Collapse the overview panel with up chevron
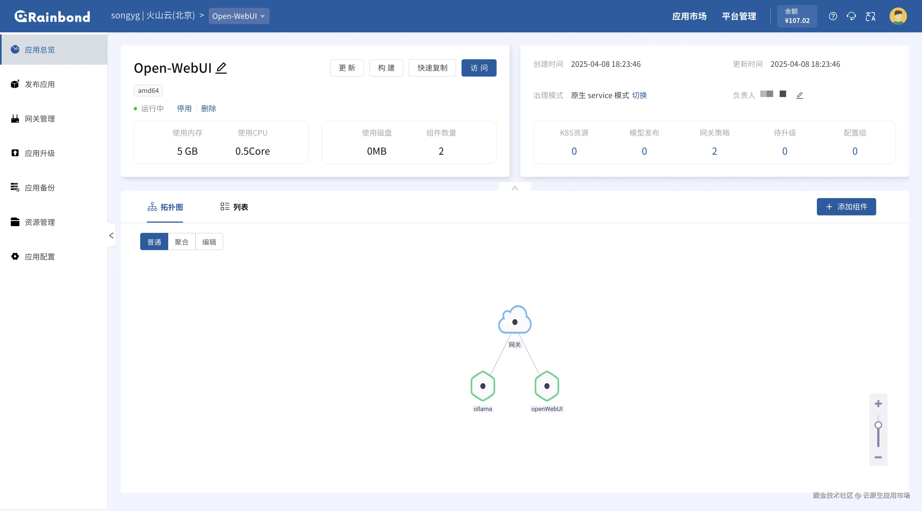Screen dimensions: 922x511 pos(515,188)
